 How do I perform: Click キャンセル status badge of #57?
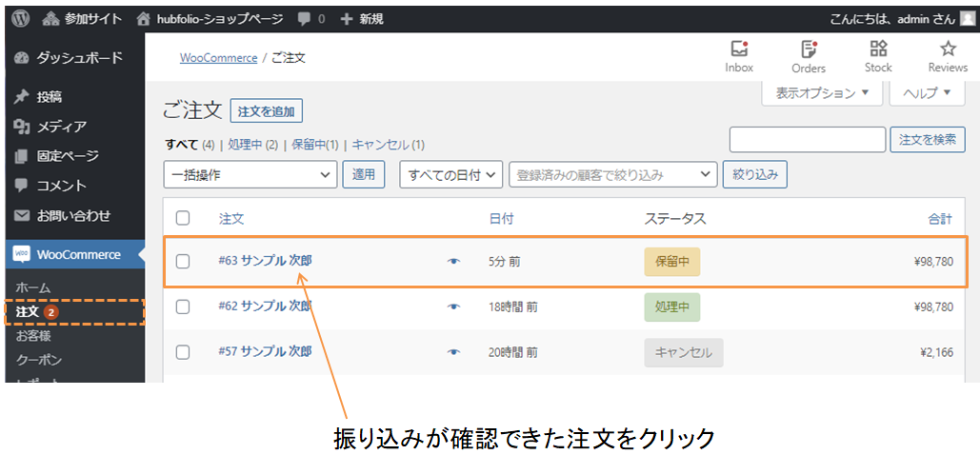click(684, 352)
